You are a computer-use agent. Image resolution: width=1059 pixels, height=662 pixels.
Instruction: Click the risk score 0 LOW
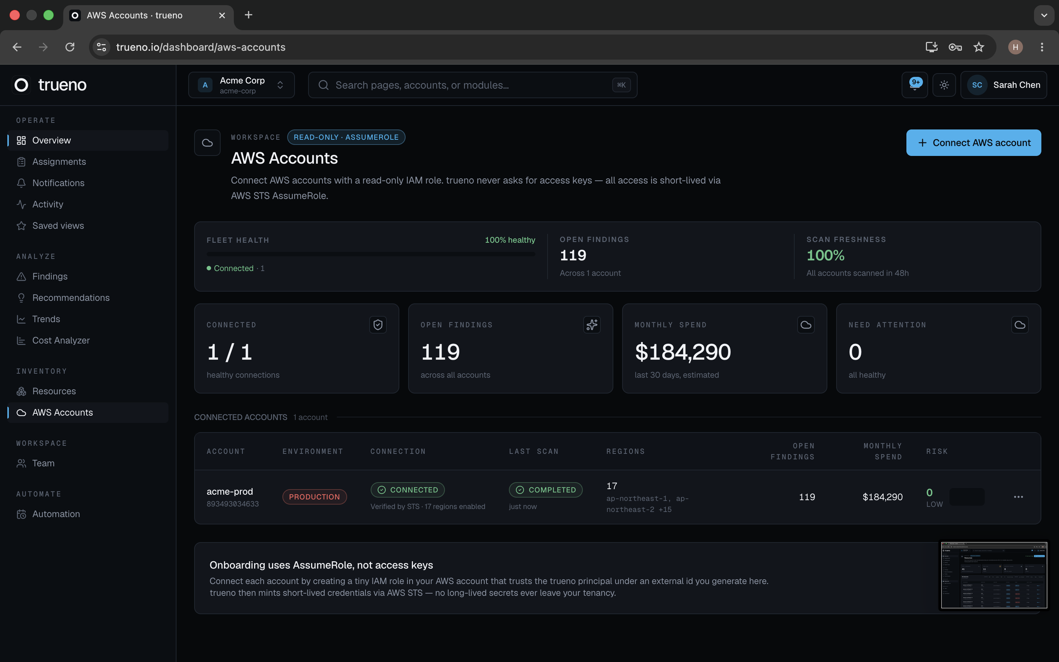pos(934,498)
